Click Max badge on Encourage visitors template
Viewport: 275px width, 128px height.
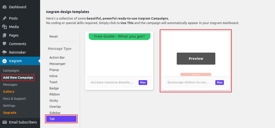pyautogui.click(x=220, y=82)
